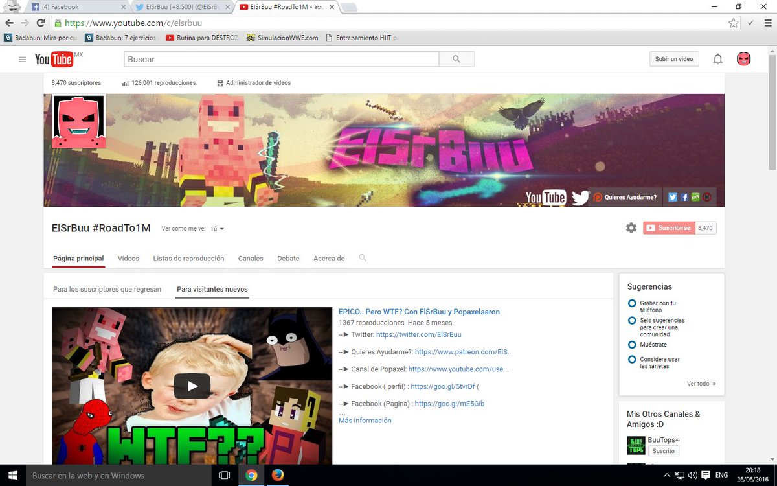Click the channel profile picture on banner
The width and height of the screenshot is (777, 486).
pyautogui.click(x=79, y=121)
